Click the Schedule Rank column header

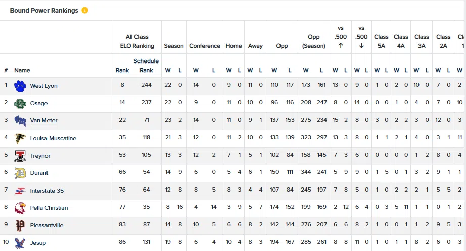[x=146, y=66]
